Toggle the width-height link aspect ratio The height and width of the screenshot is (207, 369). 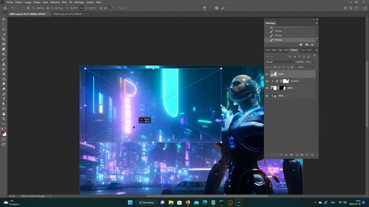81,8
